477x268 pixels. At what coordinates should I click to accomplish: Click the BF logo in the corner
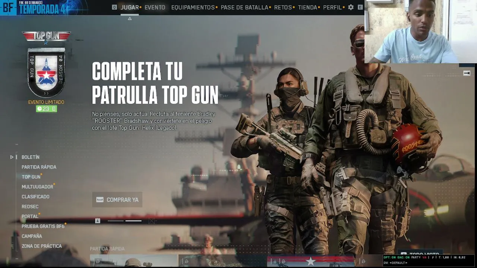point(8,7)
